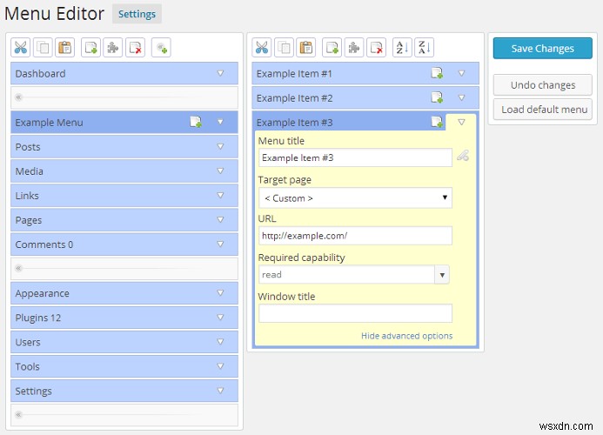Expand the Media menu properties
The height and width of the screenshot is (435, 603).
tap(220, 171)
